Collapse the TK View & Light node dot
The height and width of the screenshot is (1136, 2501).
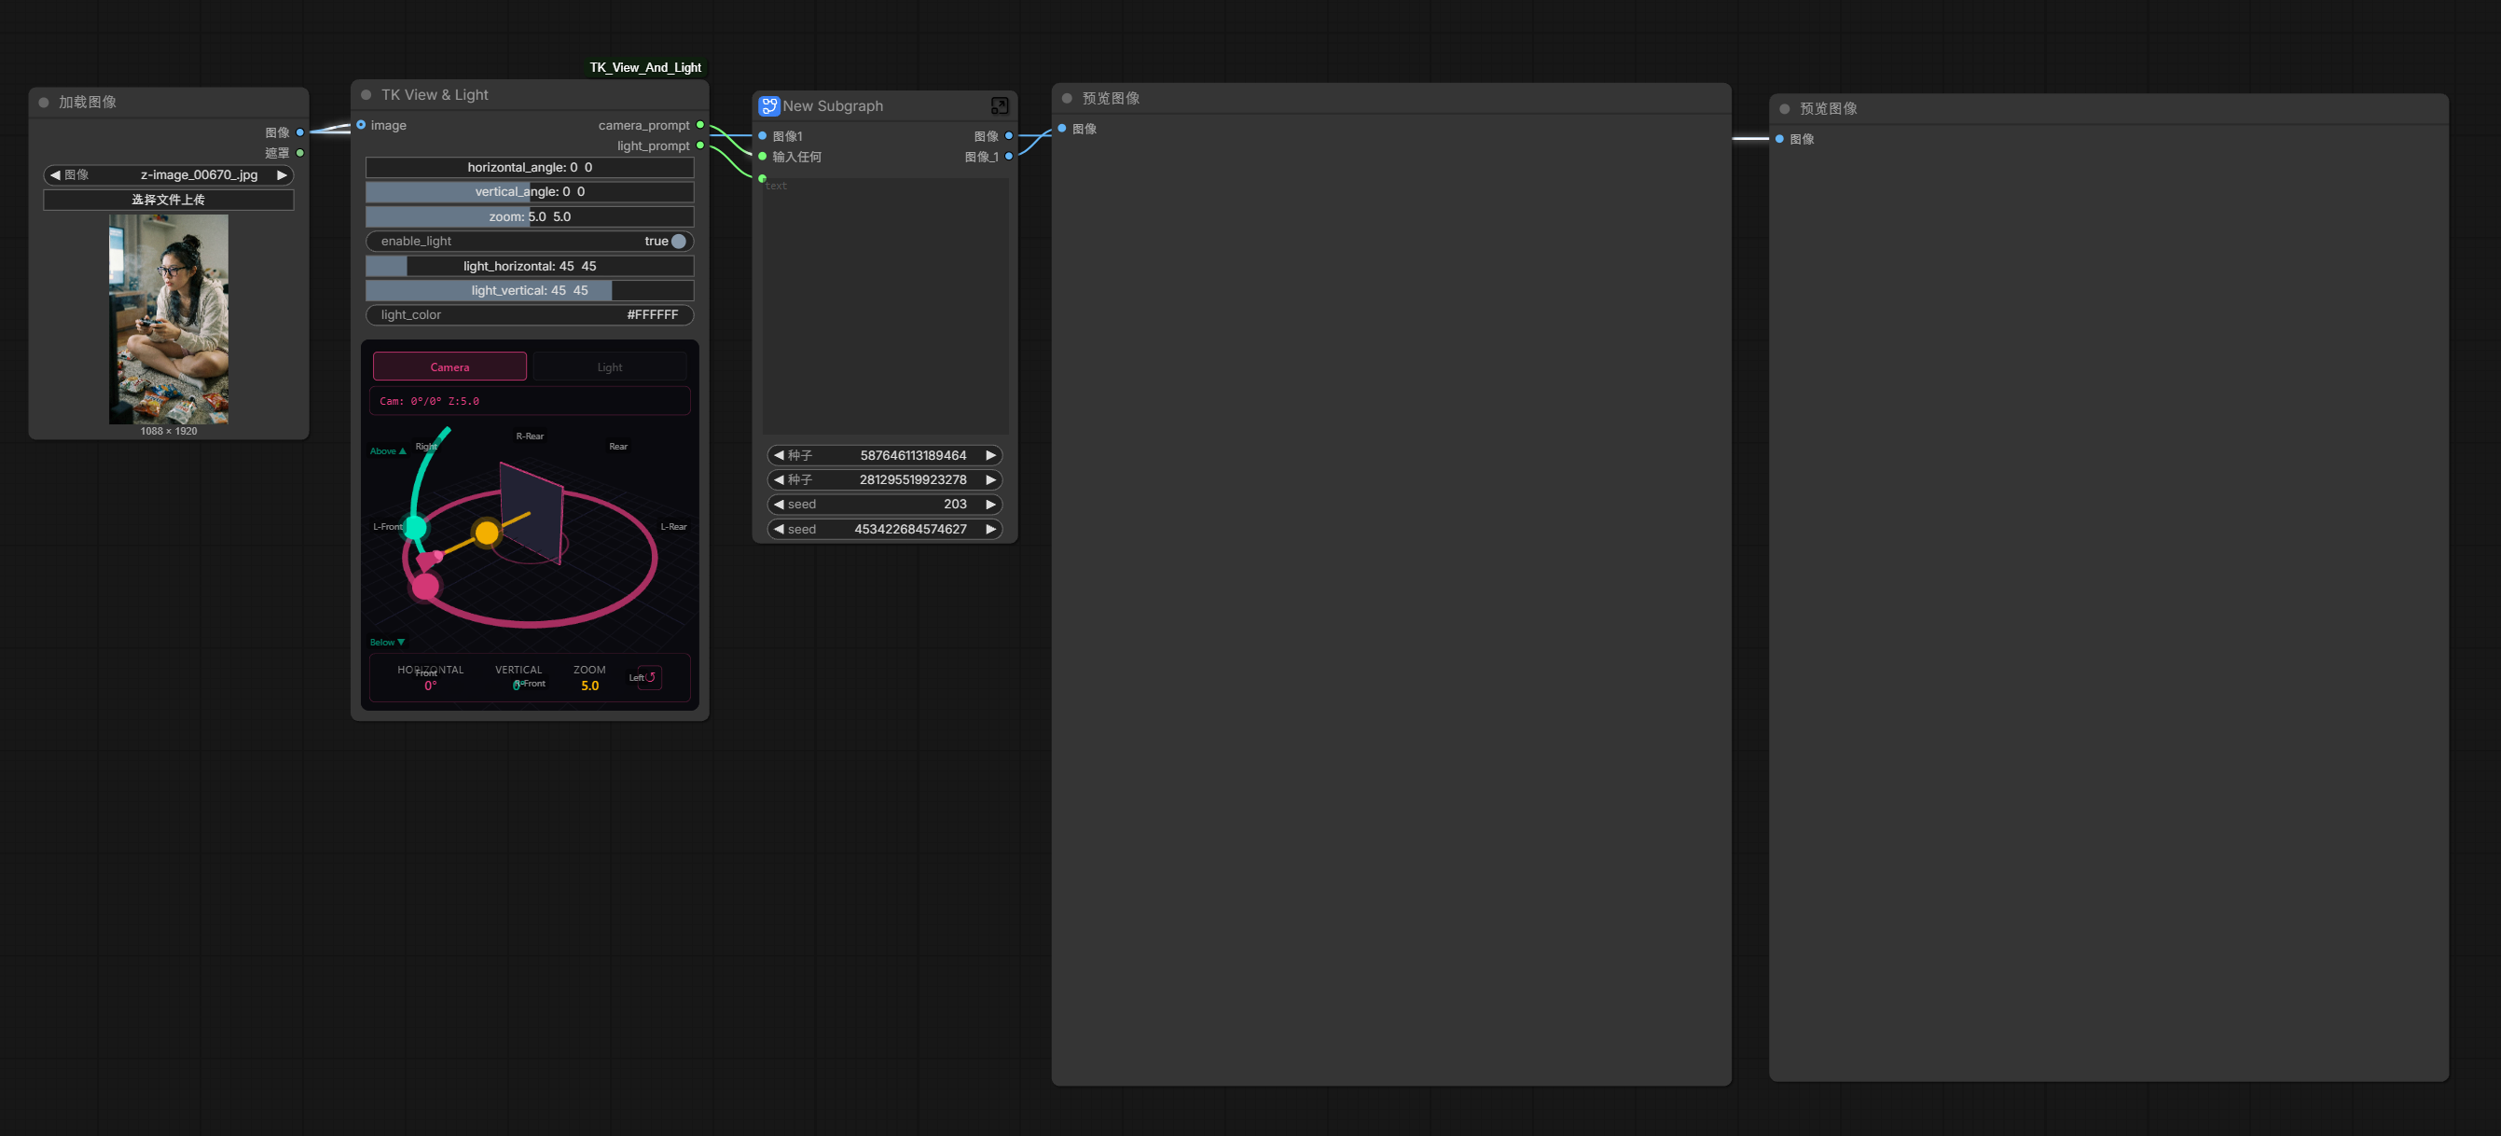[x=366, y=95]
